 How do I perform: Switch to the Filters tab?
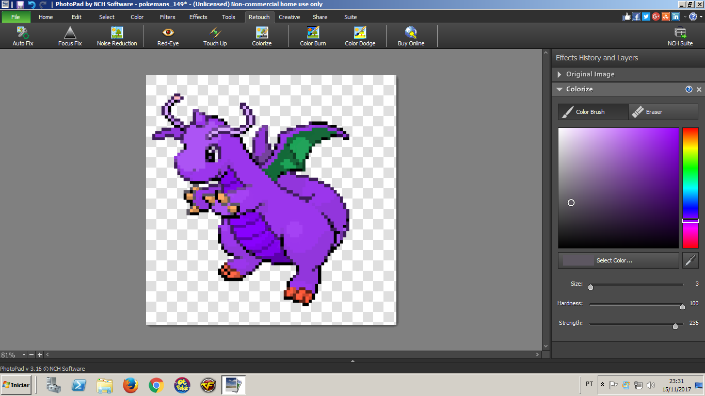click(168, 17)
